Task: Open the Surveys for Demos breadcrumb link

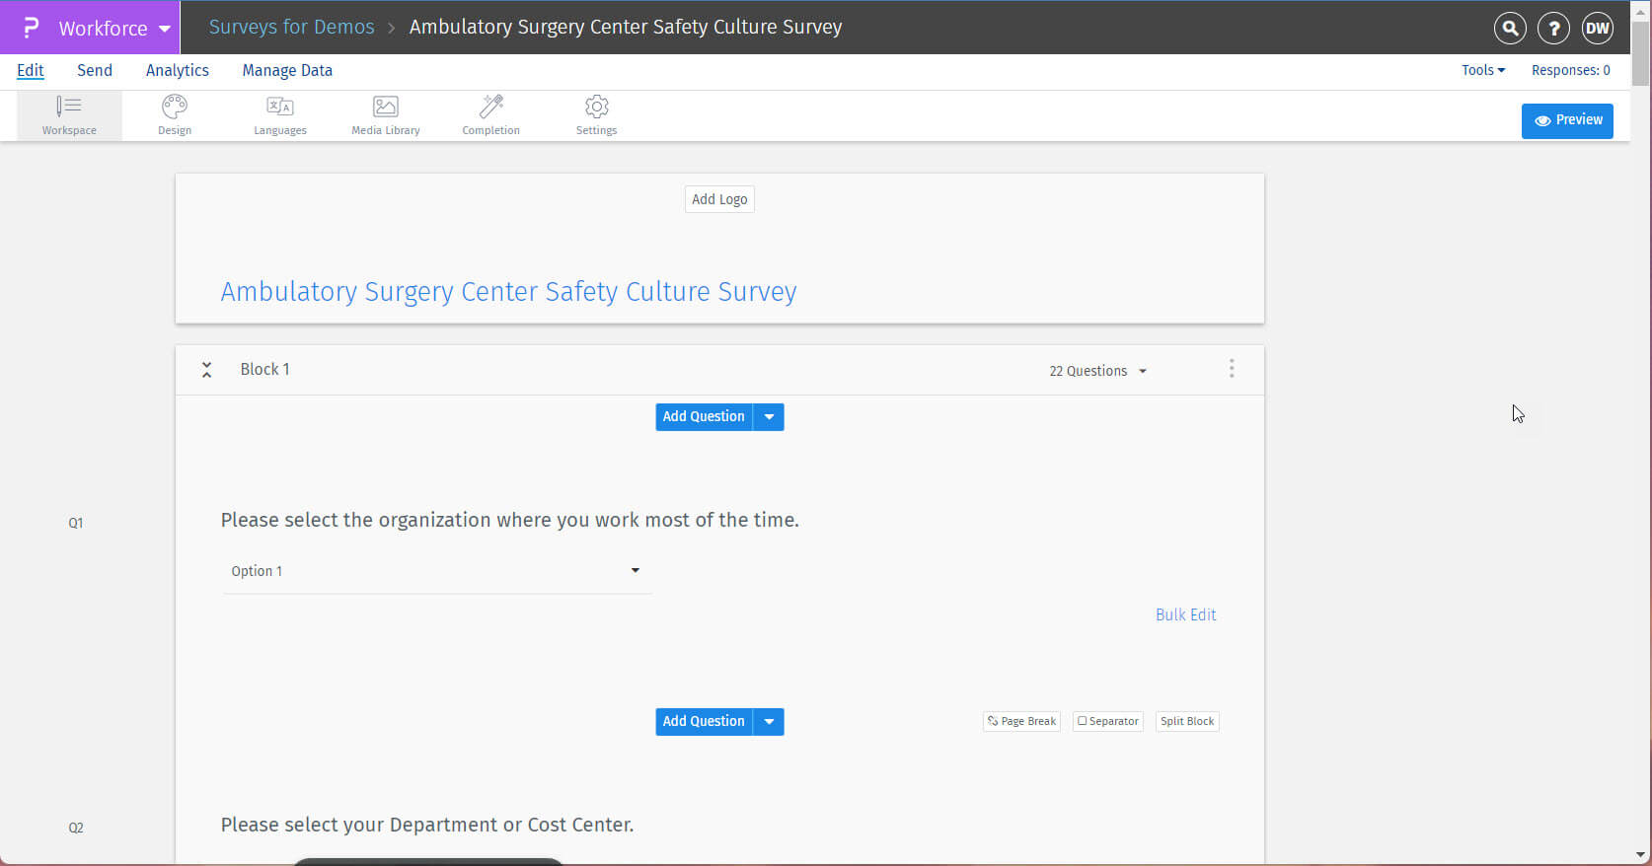Action: 291,28
